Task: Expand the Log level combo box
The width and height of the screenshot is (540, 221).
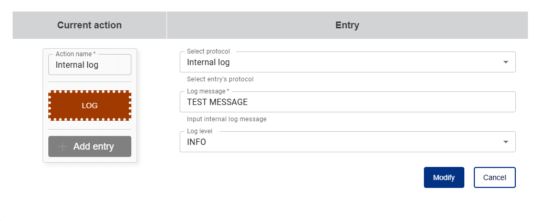Action: 341,142
